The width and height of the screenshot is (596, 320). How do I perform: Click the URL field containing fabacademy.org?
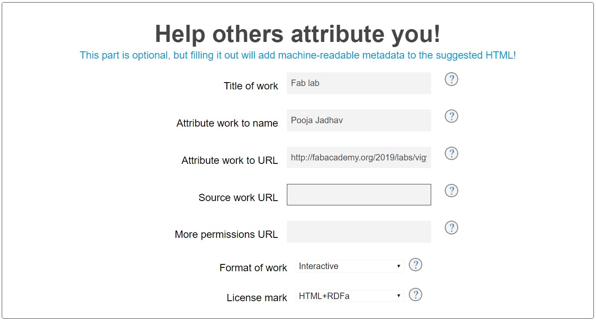[358, 158]
